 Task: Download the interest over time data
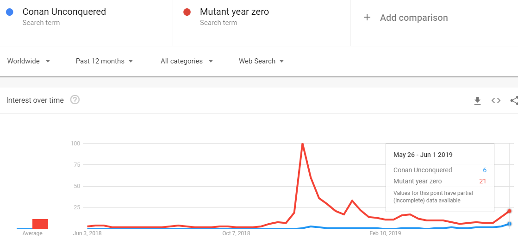(477, 100)
